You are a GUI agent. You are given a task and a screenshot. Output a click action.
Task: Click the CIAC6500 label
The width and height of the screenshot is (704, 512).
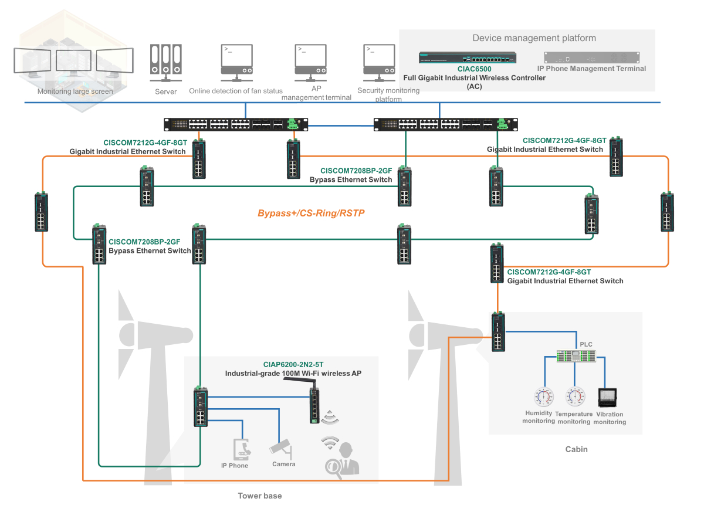coord(474,69)
